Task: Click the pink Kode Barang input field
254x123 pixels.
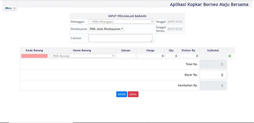Action: [x=34, y=56]
